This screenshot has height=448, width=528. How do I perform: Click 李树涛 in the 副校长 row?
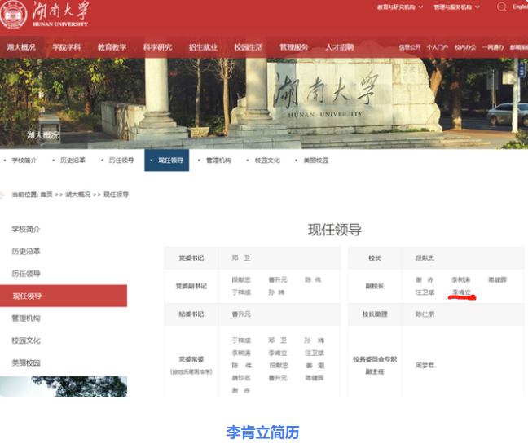click(x=461, y=280)
